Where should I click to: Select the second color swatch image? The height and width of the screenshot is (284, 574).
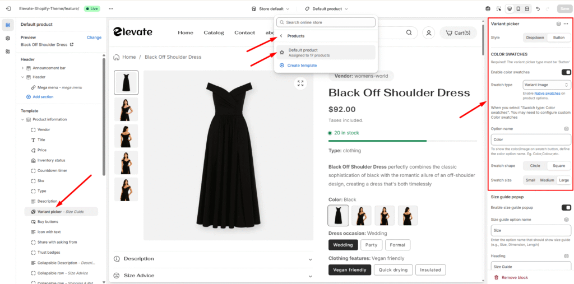pyautogui.click(x=362, y=215)
